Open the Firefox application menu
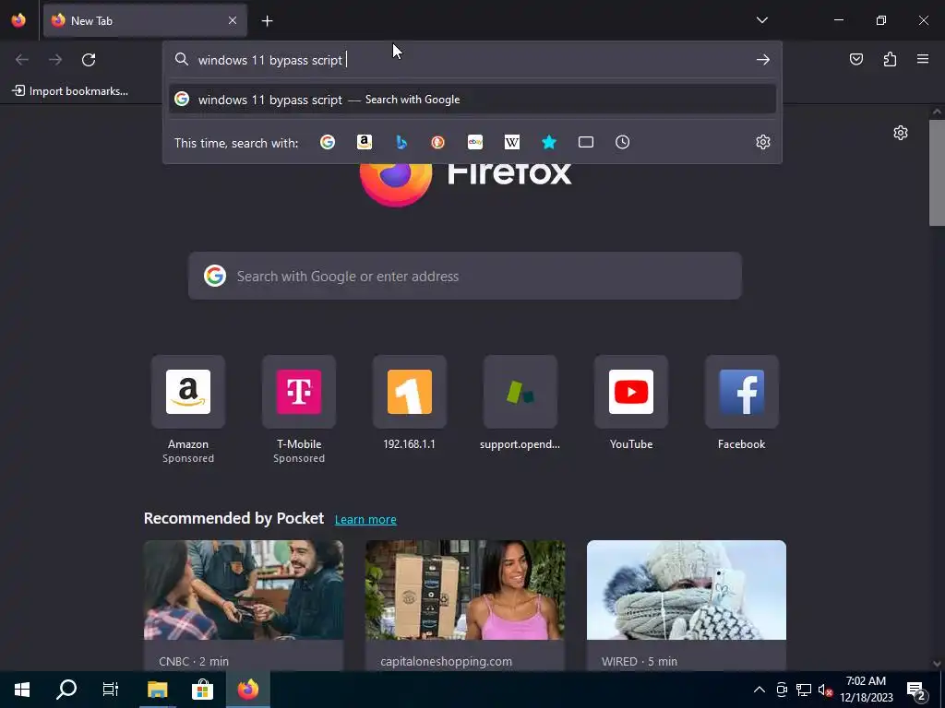The height and width of the screenshot is (708, 945). coord(923,60)
